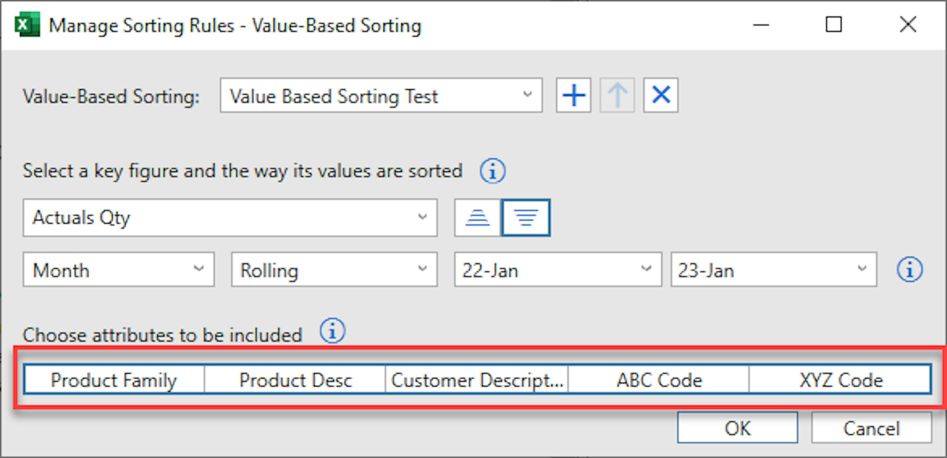947x458 pixels.
Task: Select descending sort order toggle
Action: click(526, 218)
